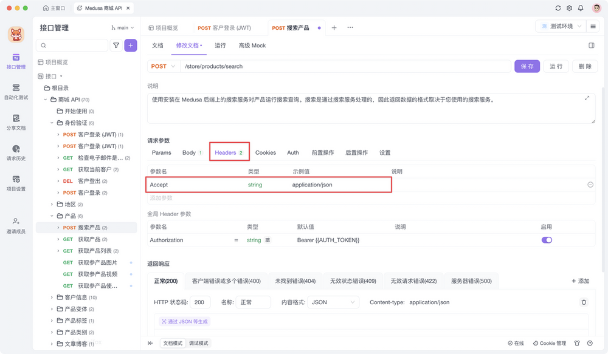Image resolution: width=608 pixels, height=354 pixels.
Task: Switch to 调试模式 at the bottom
Action: pos(198,342)
